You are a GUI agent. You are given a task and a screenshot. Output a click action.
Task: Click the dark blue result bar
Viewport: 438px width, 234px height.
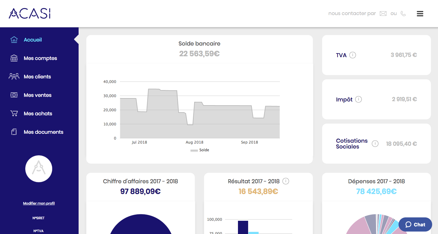pyautogui.click(x=243, y=227)
